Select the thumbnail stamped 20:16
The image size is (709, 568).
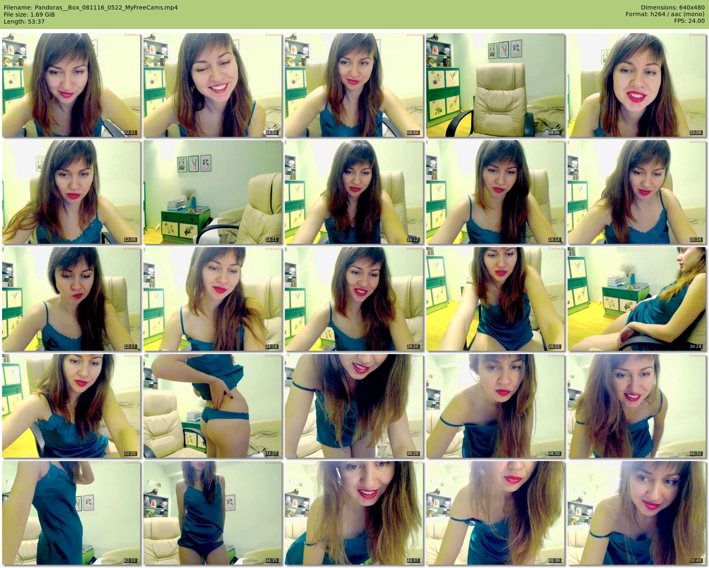coord(636,192)
